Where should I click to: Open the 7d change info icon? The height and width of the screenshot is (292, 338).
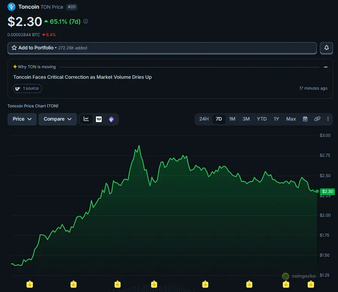(85, 21)
